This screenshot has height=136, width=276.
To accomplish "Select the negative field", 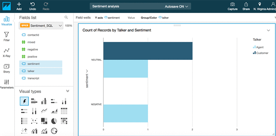I will pyautogui.click(x=41, y=49).
